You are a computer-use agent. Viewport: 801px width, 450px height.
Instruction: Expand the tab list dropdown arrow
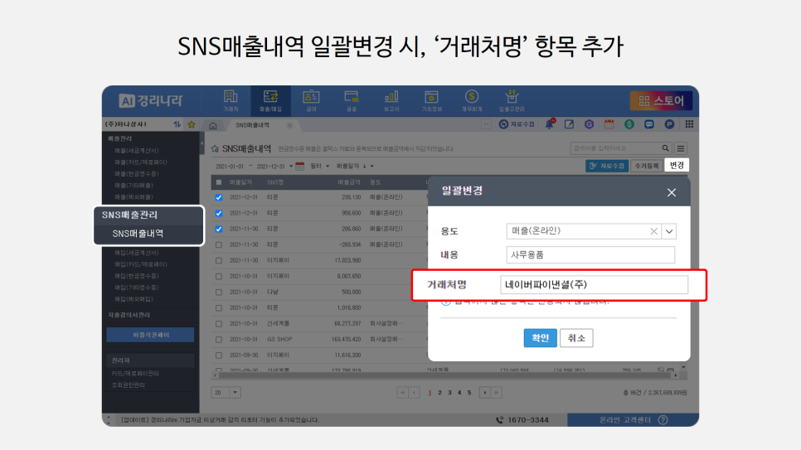[486, 124]
